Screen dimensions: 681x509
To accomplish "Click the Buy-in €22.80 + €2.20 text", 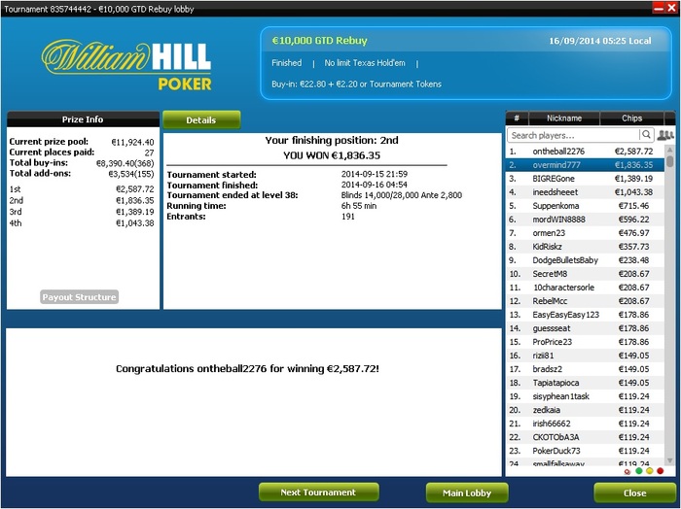I will tap(357, 85).
